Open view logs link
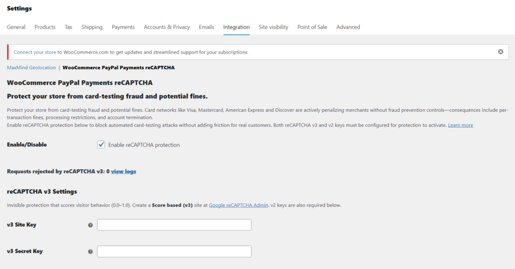Viewport: 515px width, 269px height. click(124, 171)
